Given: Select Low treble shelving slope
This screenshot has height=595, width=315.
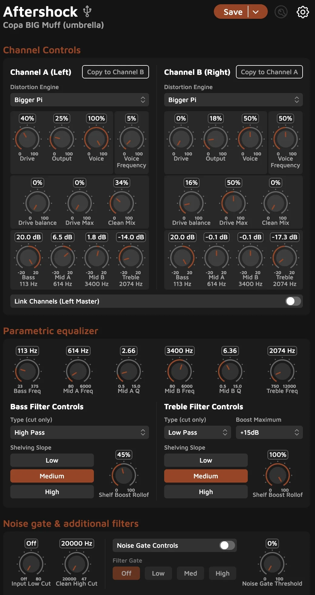Looking at the screenshot, I should [206, 460].
